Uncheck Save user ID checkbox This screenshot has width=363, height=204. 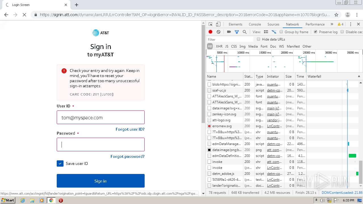point(60,163)
